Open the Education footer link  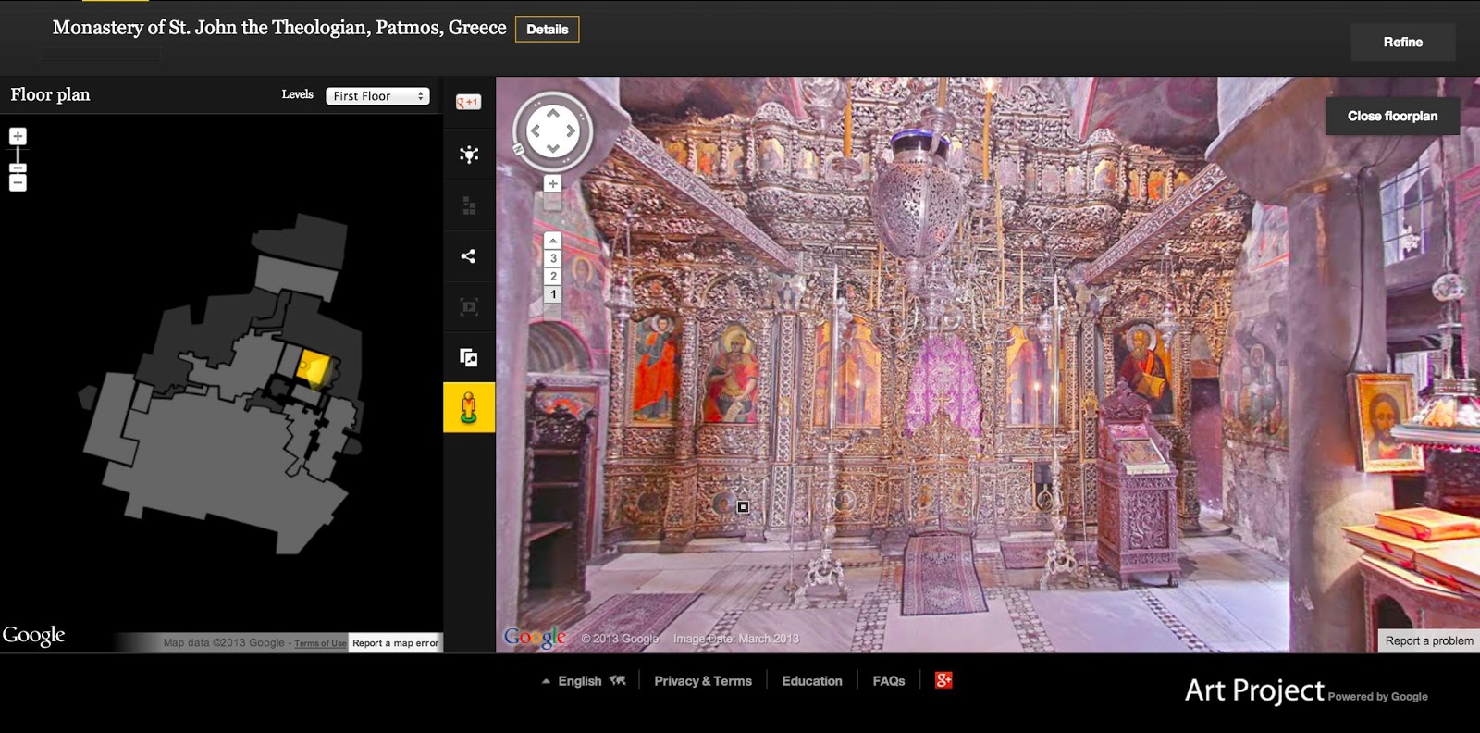(812, 681)
